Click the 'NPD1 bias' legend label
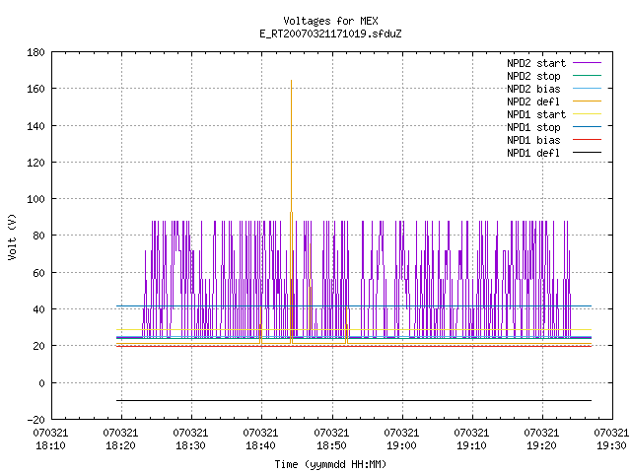 click(533, 140)
